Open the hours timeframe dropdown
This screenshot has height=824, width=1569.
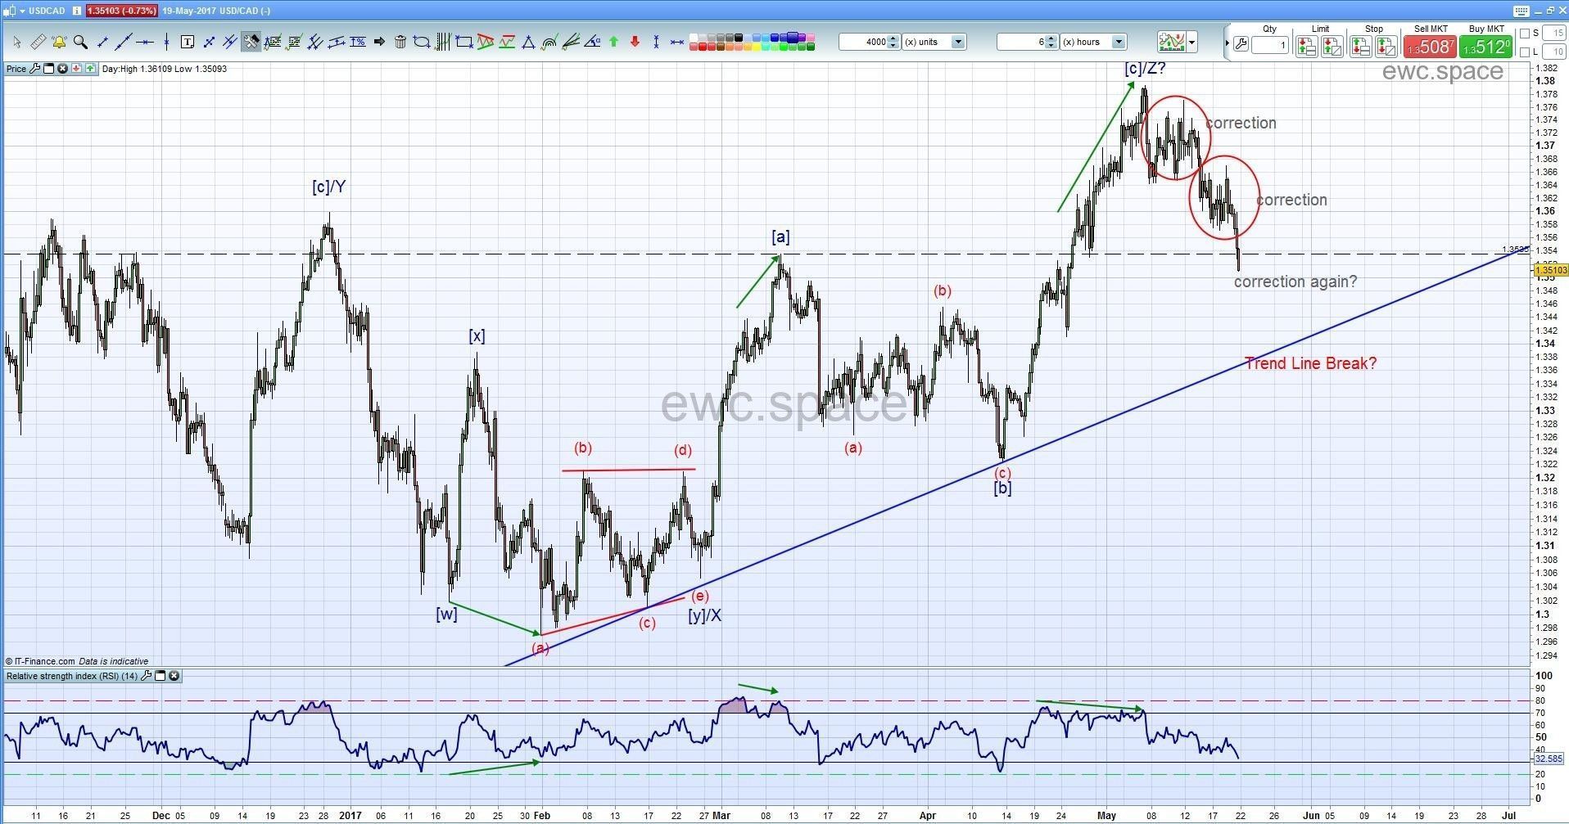click(1119, 42)
